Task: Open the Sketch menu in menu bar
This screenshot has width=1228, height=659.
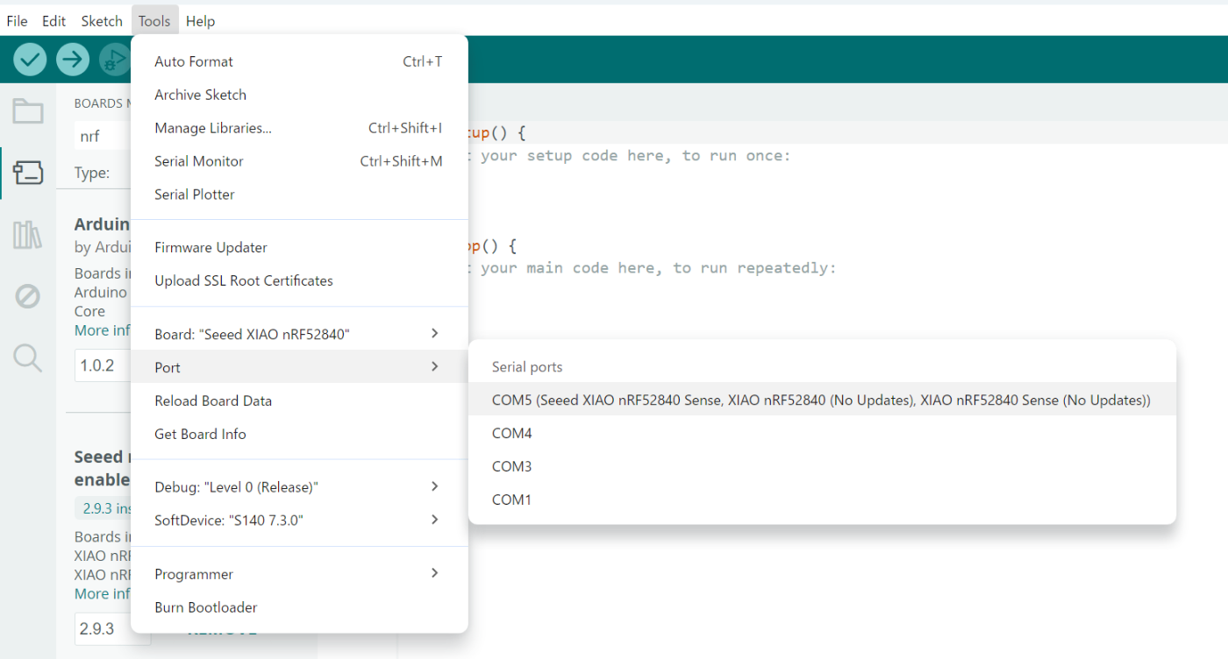Action: click(x=102, y=21)
